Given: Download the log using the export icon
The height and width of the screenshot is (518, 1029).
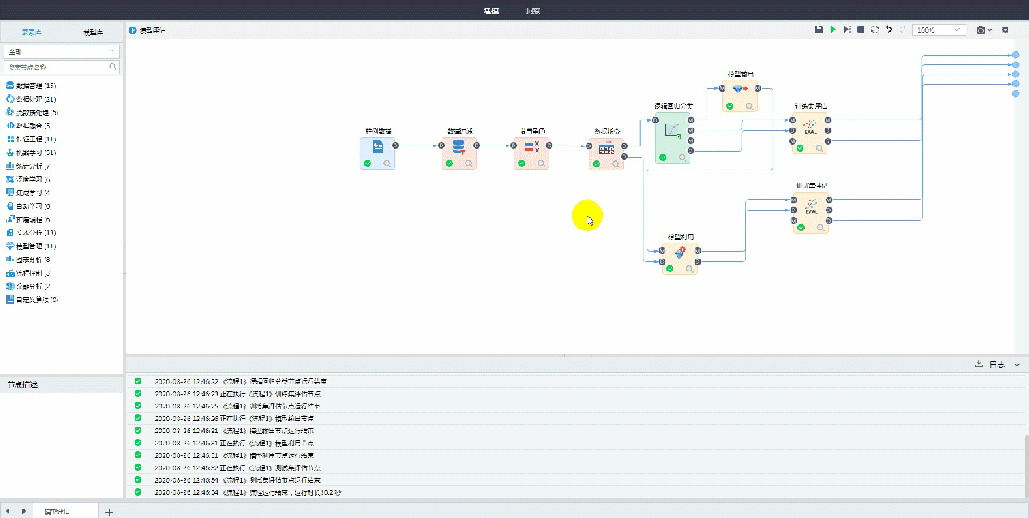Looking at the screenshot, I should tap(978, 365).
